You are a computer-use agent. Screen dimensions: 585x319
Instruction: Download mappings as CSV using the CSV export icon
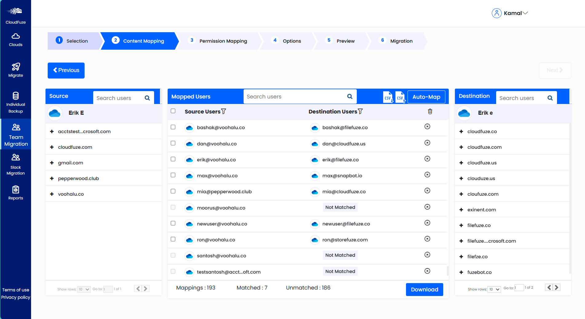388,97
